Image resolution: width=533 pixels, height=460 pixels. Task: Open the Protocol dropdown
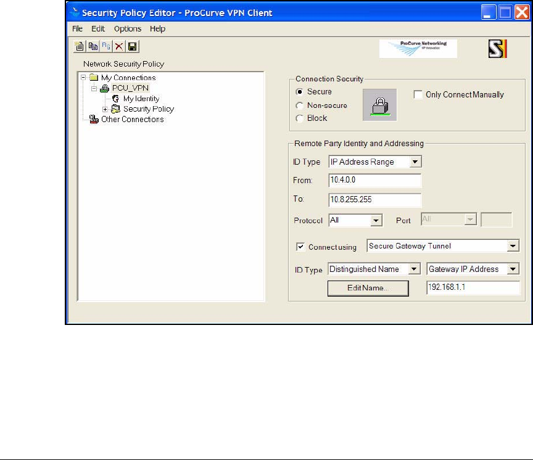coord(376,221)
